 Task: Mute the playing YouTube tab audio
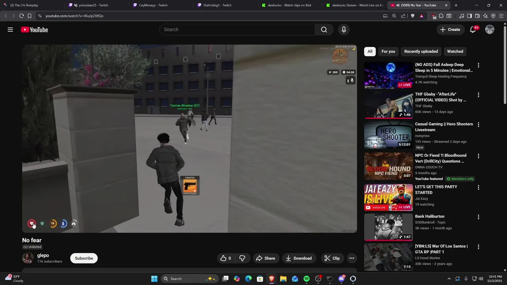397,5
